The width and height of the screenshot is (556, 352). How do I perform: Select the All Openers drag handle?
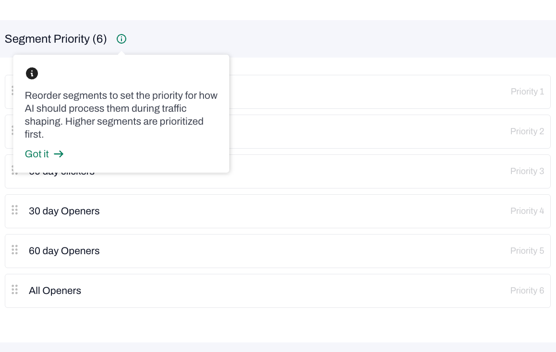(x=14, y=290)
